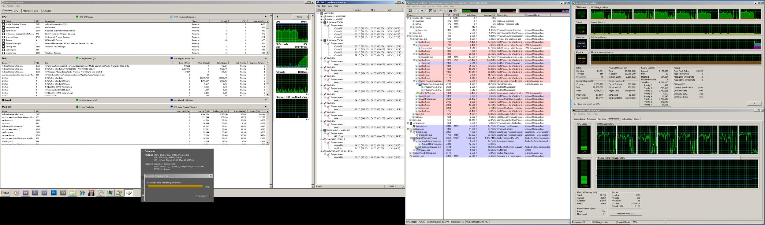This screenshot has height=225, width=765.
Task: Tick the explorer.exe checkbox in Resource Monitor CPU list
Action: [4, 53]
